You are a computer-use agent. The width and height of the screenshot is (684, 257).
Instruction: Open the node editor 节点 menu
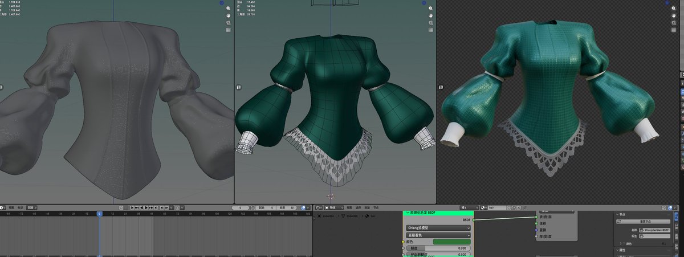click(376, 207)
